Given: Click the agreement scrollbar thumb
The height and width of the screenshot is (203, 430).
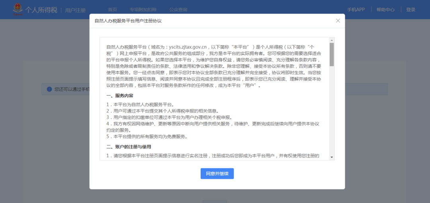Looking at the screenshot, I should coord(332,54).
